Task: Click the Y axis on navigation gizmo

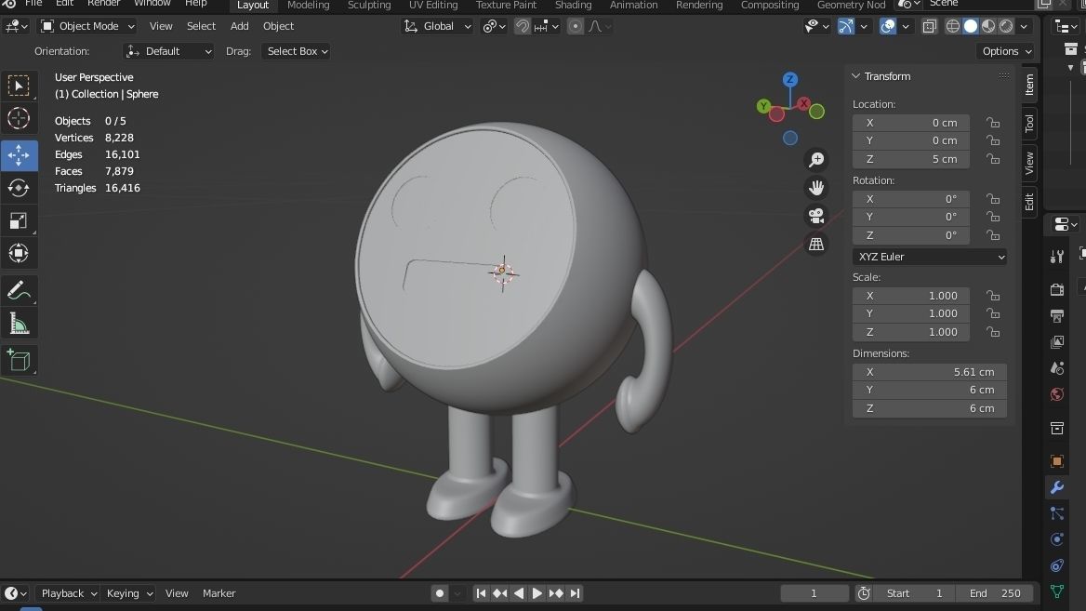Action: [x=763, y=106]
